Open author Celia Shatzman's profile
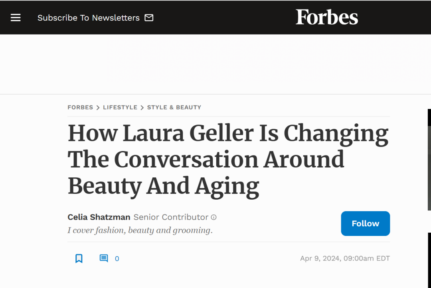Viewport: 431px width, 288px height. coord(99,217)
